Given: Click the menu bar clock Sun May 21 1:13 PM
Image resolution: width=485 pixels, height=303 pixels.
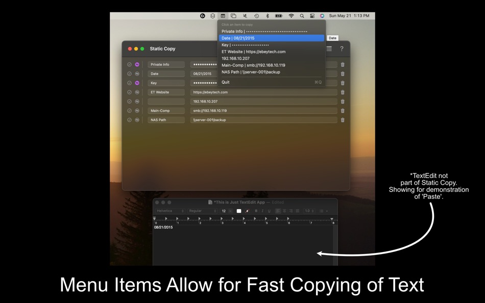Looking at the screenshot, I should point(349,16).
